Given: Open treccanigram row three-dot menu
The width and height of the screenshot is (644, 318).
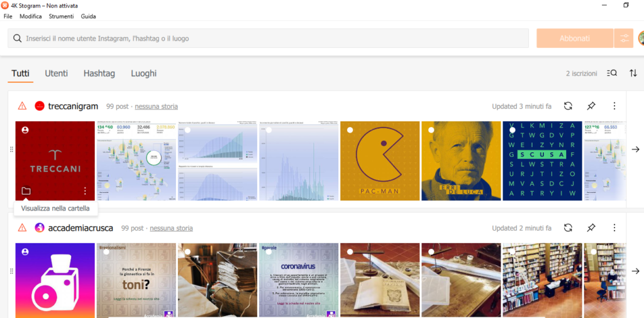Looking at the screenshot, I should coord(614,106).
